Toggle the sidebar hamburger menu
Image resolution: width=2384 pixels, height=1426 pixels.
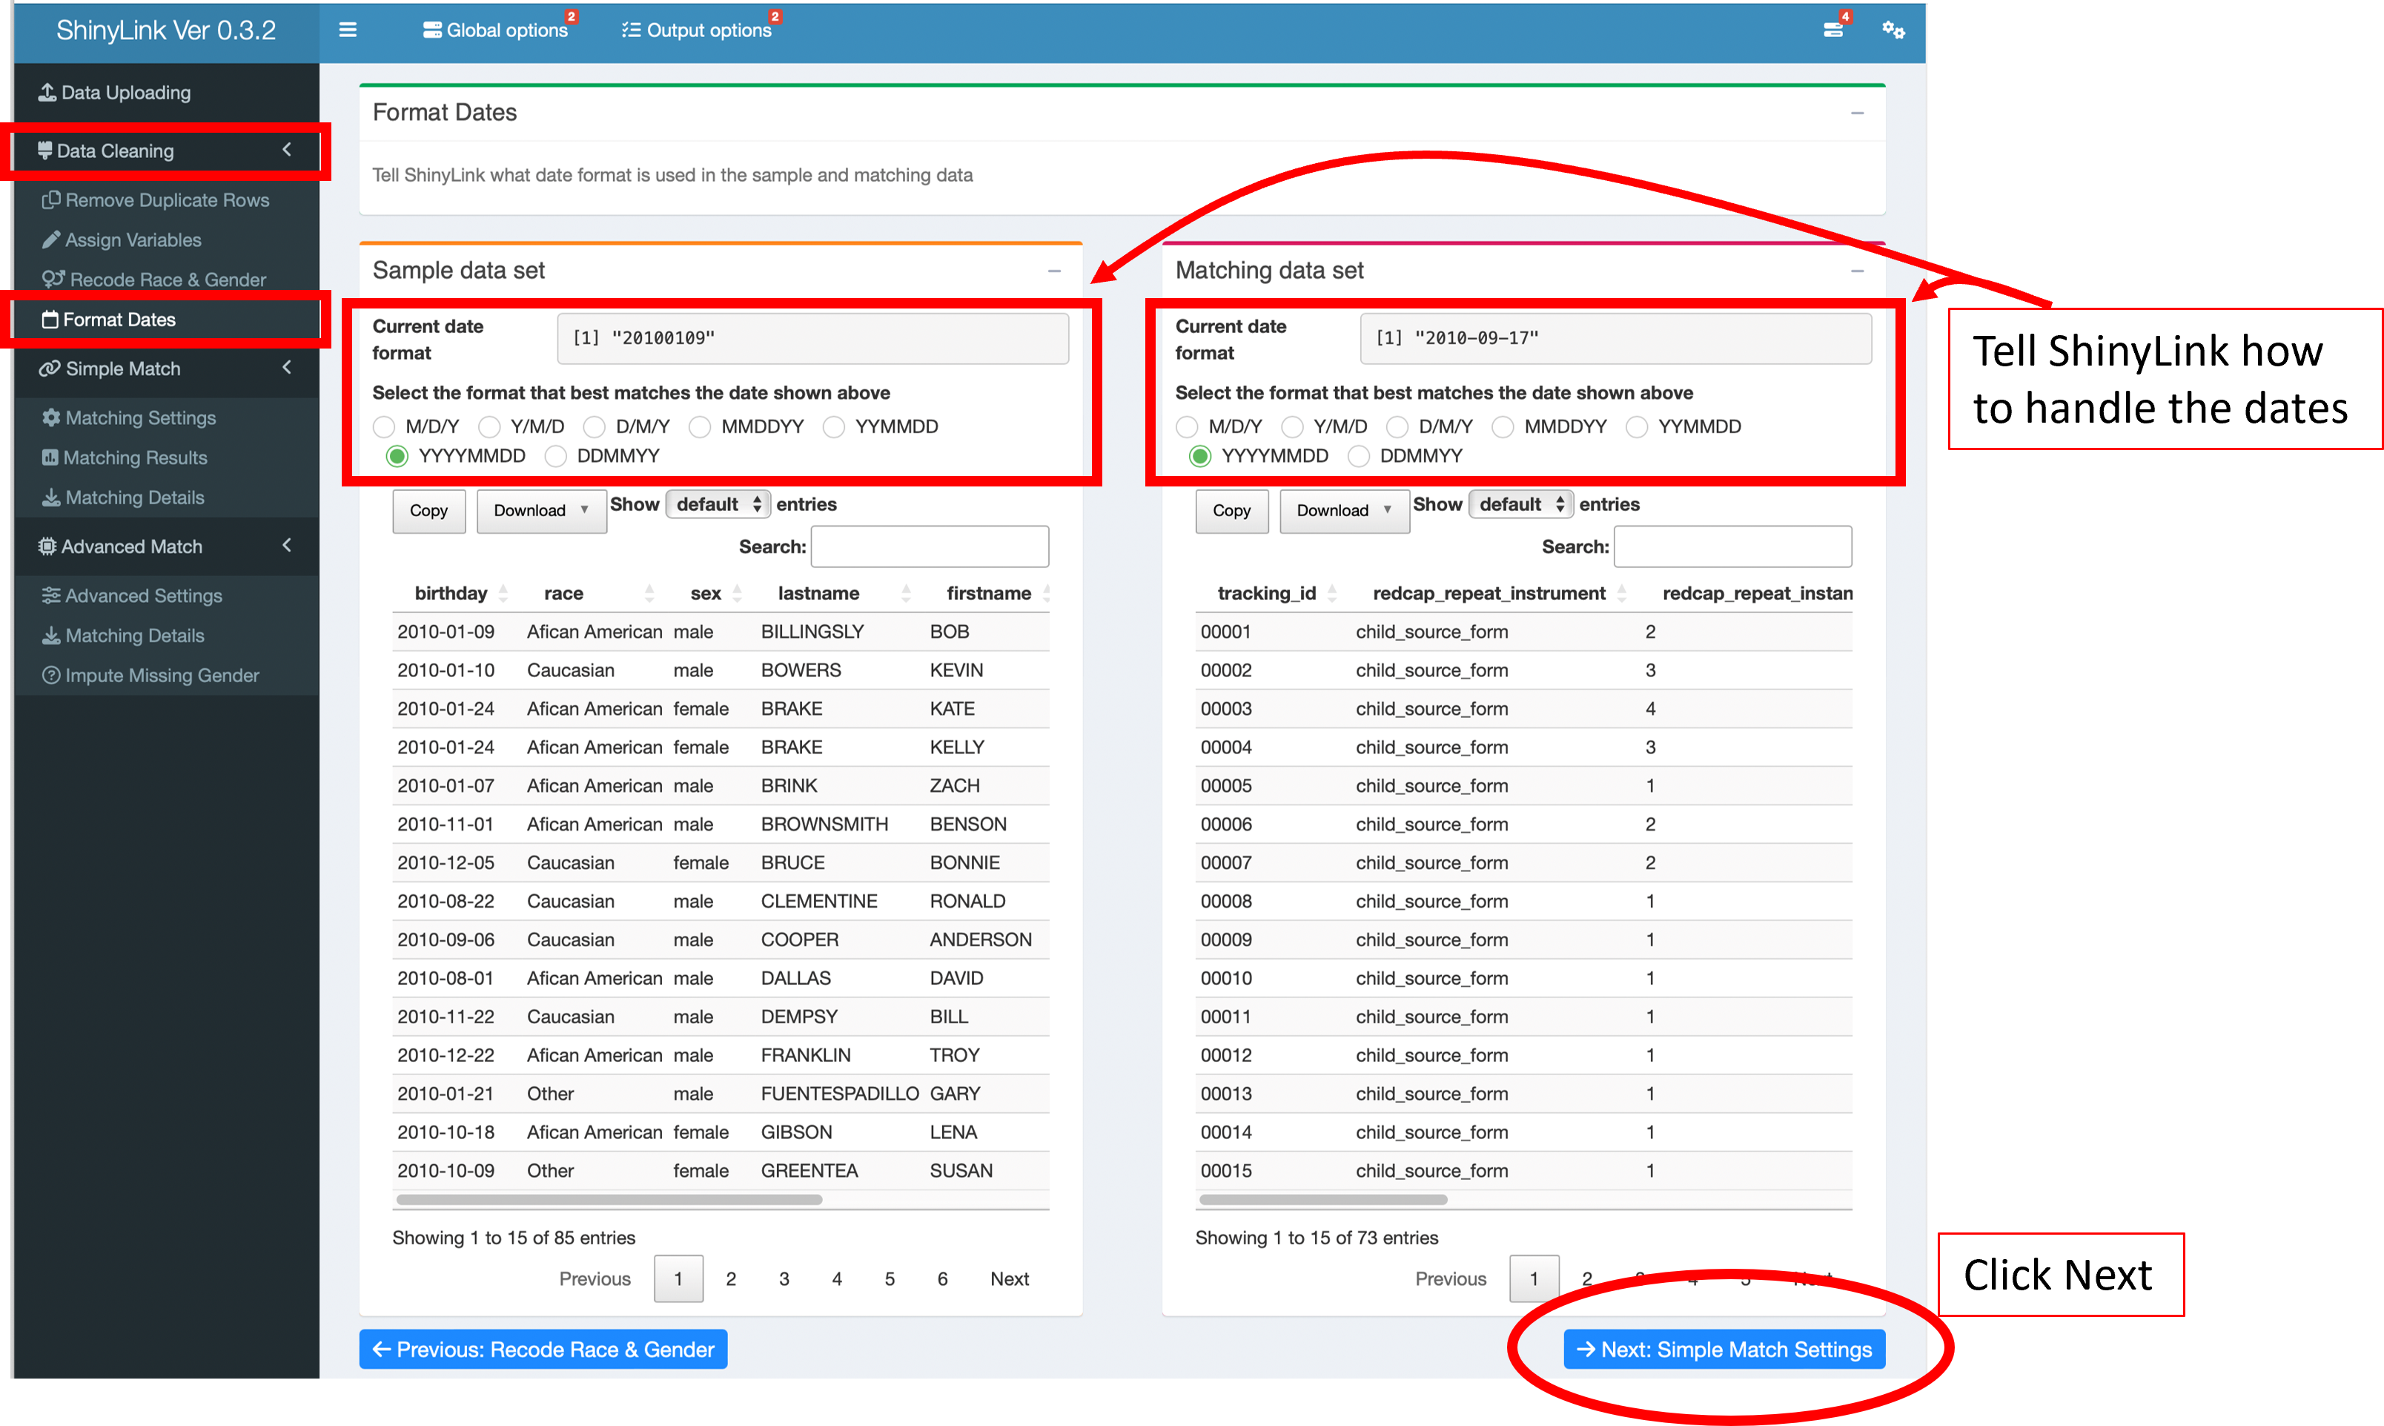348,30
